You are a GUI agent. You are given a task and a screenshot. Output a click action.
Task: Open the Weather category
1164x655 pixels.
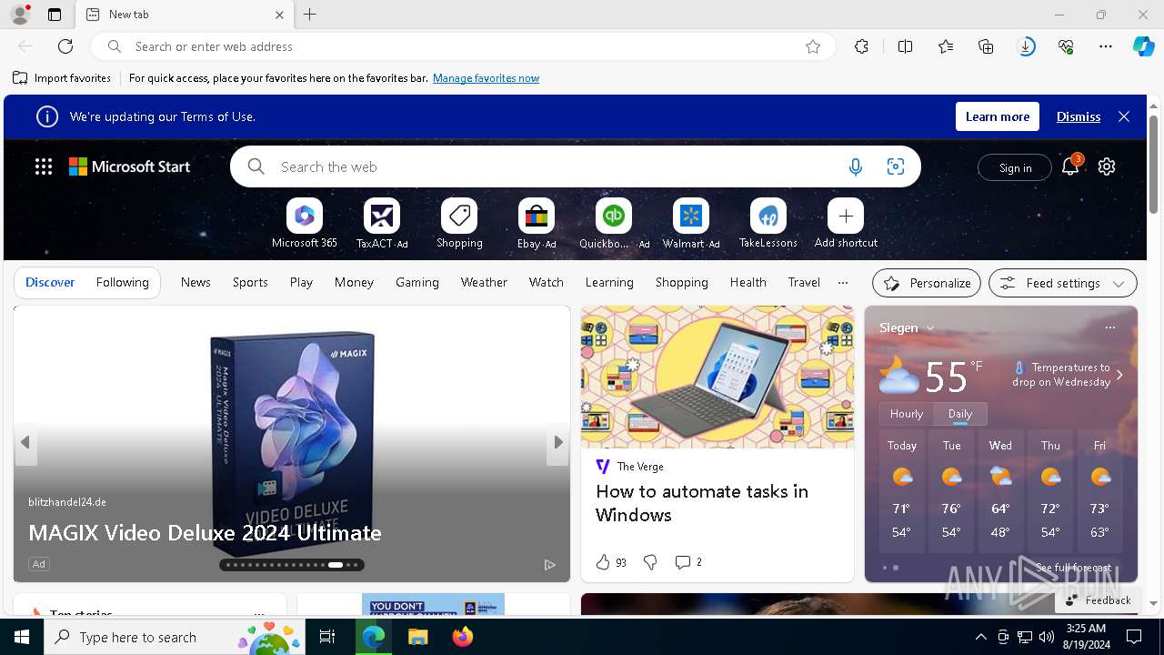pos(484,283)
